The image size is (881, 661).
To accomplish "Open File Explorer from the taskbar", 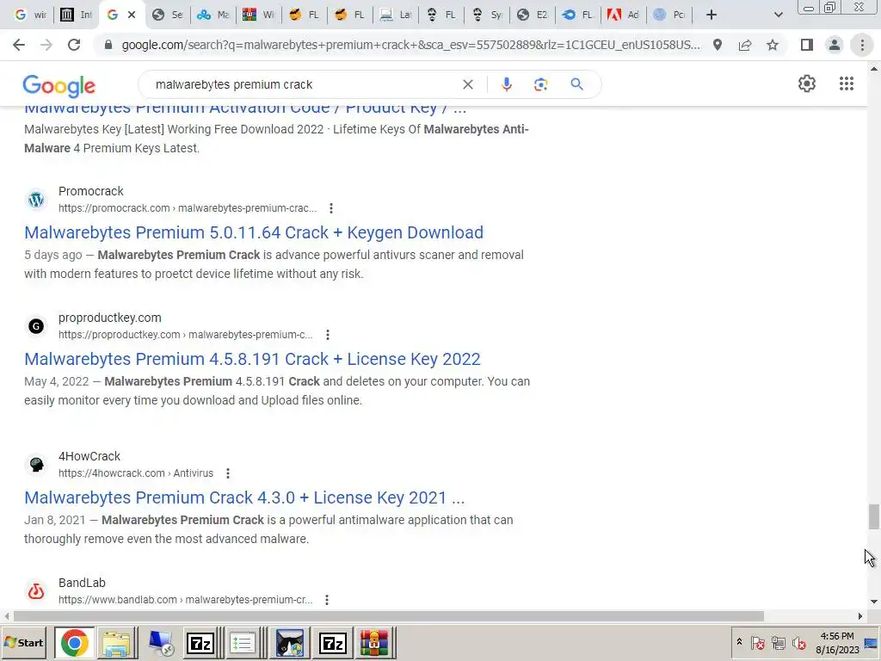I will [116, 643].
